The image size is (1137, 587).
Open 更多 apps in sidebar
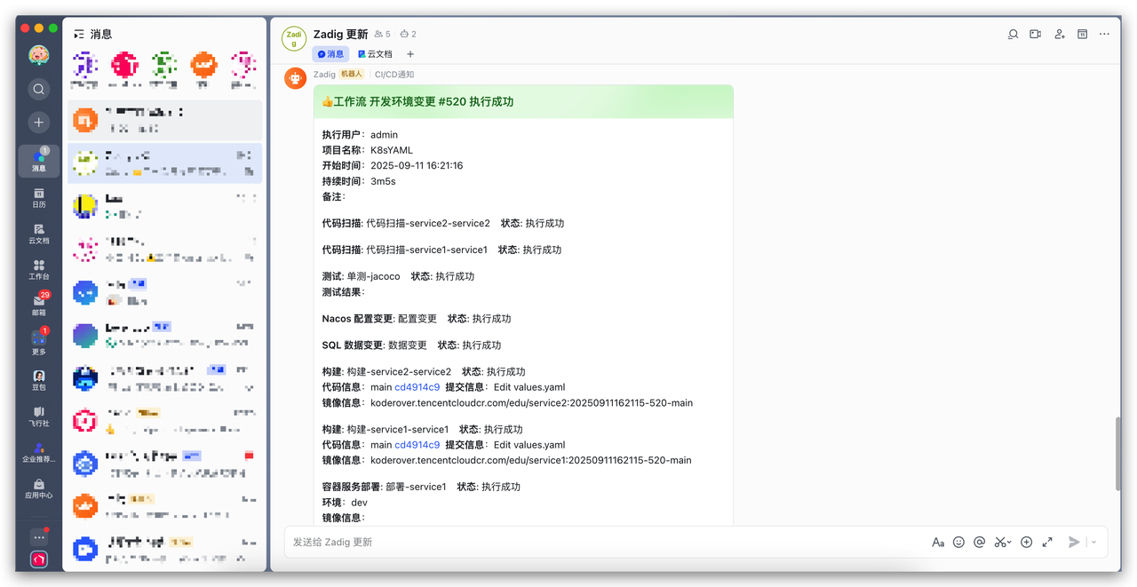click(38, 343)
